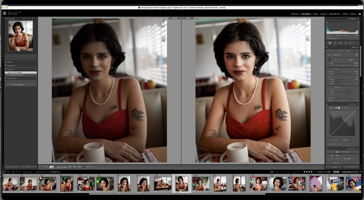Screen dimensions: 364x200
Task: Click the Reset button
Action: 351,167
